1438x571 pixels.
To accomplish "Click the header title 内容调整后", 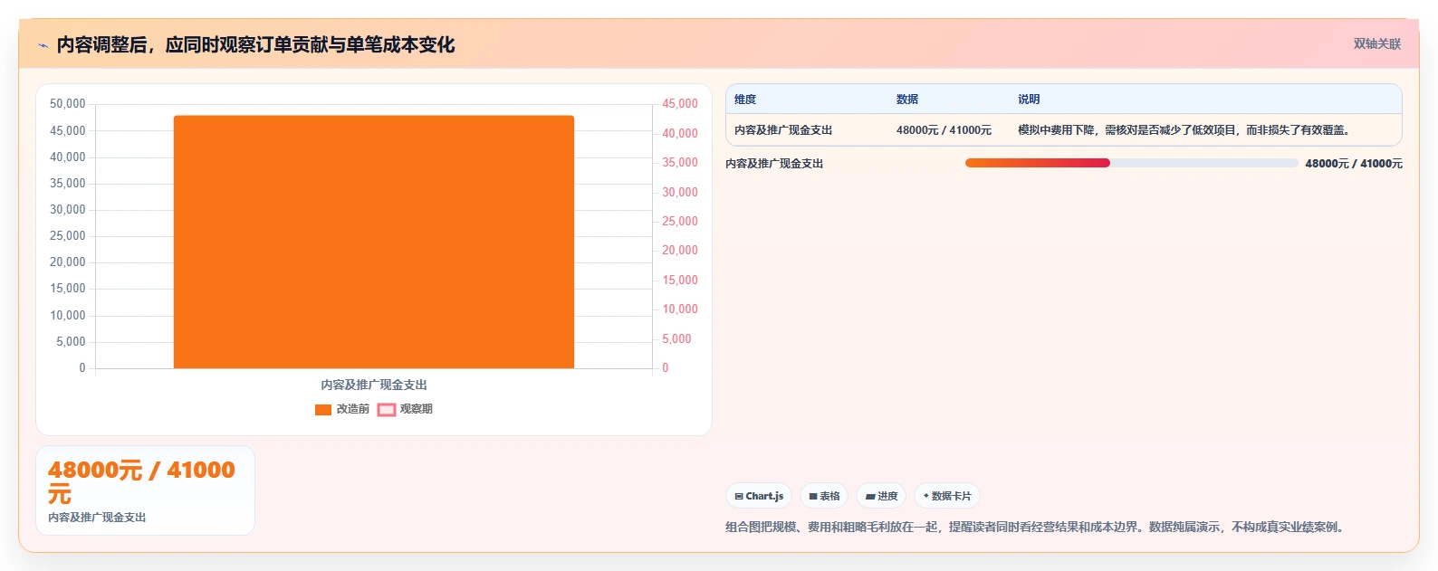I will (x=255, y=44).
